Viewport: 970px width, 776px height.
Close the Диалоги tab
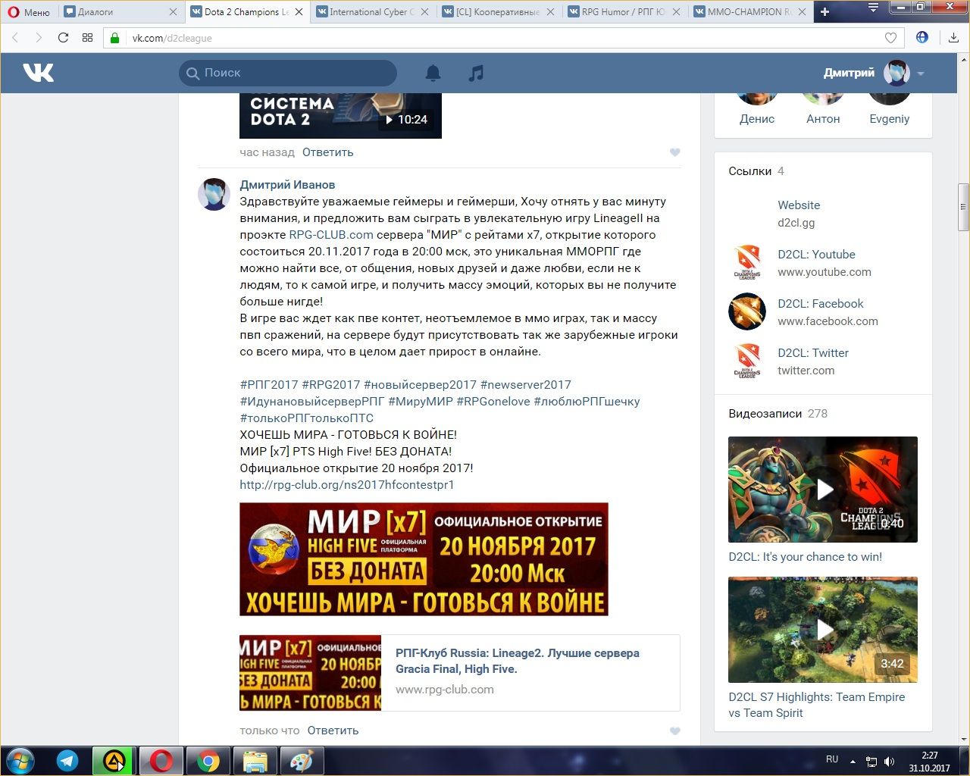click(173, 12)
